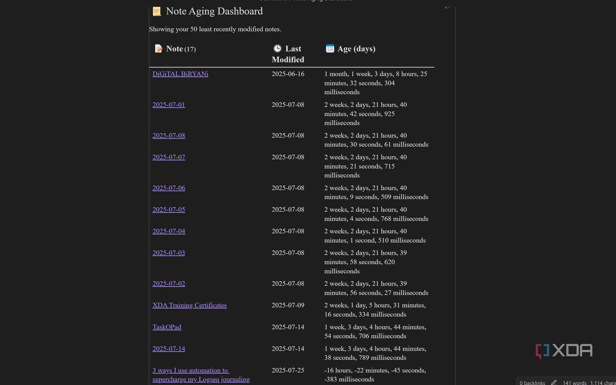
Task: Open the 2025-07-07 daily note
Action: tap(169, 157)
